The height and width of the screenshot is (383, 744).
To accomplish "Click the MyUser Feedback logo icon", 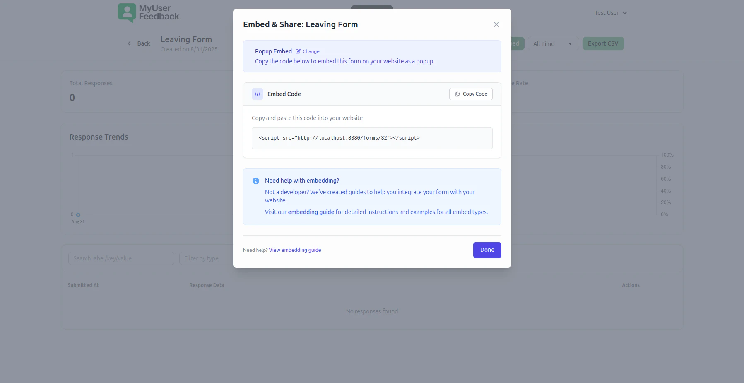I will 127,13.
